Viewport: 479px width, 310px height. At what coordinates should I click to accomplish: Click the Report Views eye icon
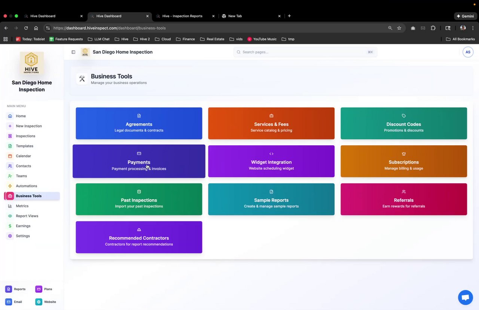coord(10,216)
